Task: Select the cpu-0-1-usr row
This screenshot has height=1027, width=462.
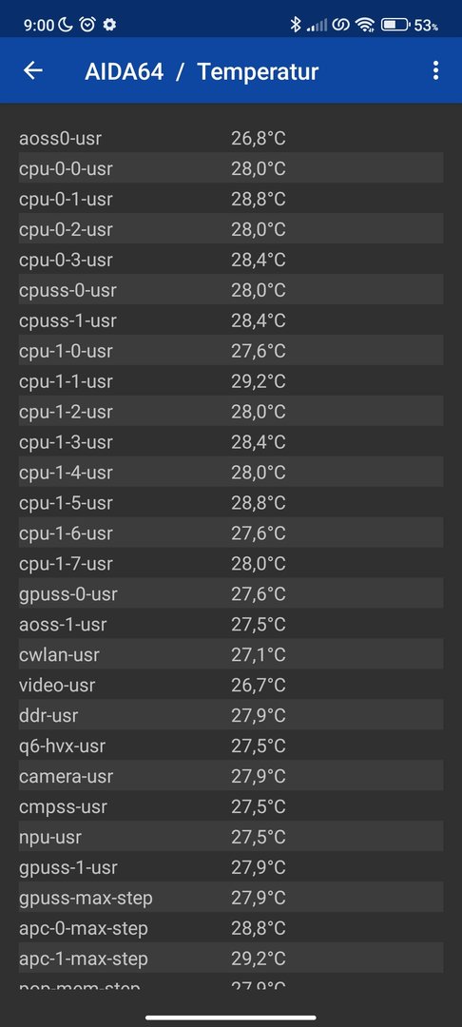Action: tap(231, 199)
